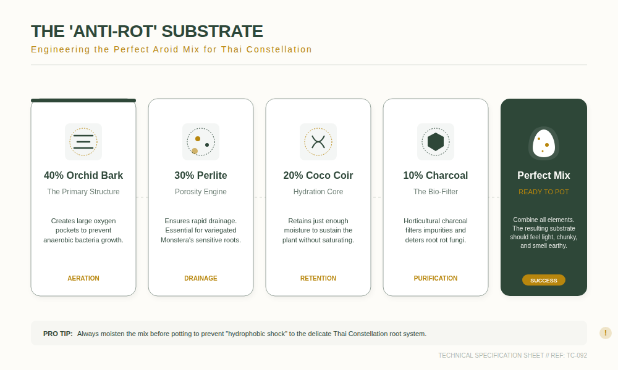Select the AERATION tag
The height and width of the screenshot is (370, 618).
pos(83,278)
